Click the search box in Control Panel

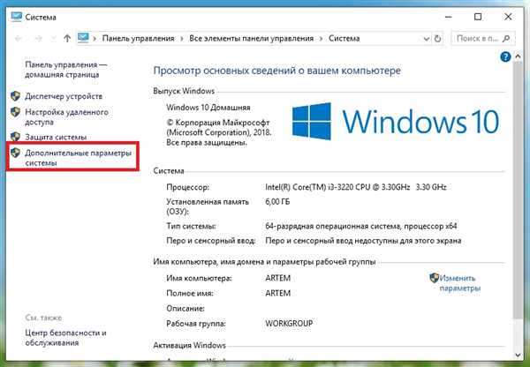[483, 39]
